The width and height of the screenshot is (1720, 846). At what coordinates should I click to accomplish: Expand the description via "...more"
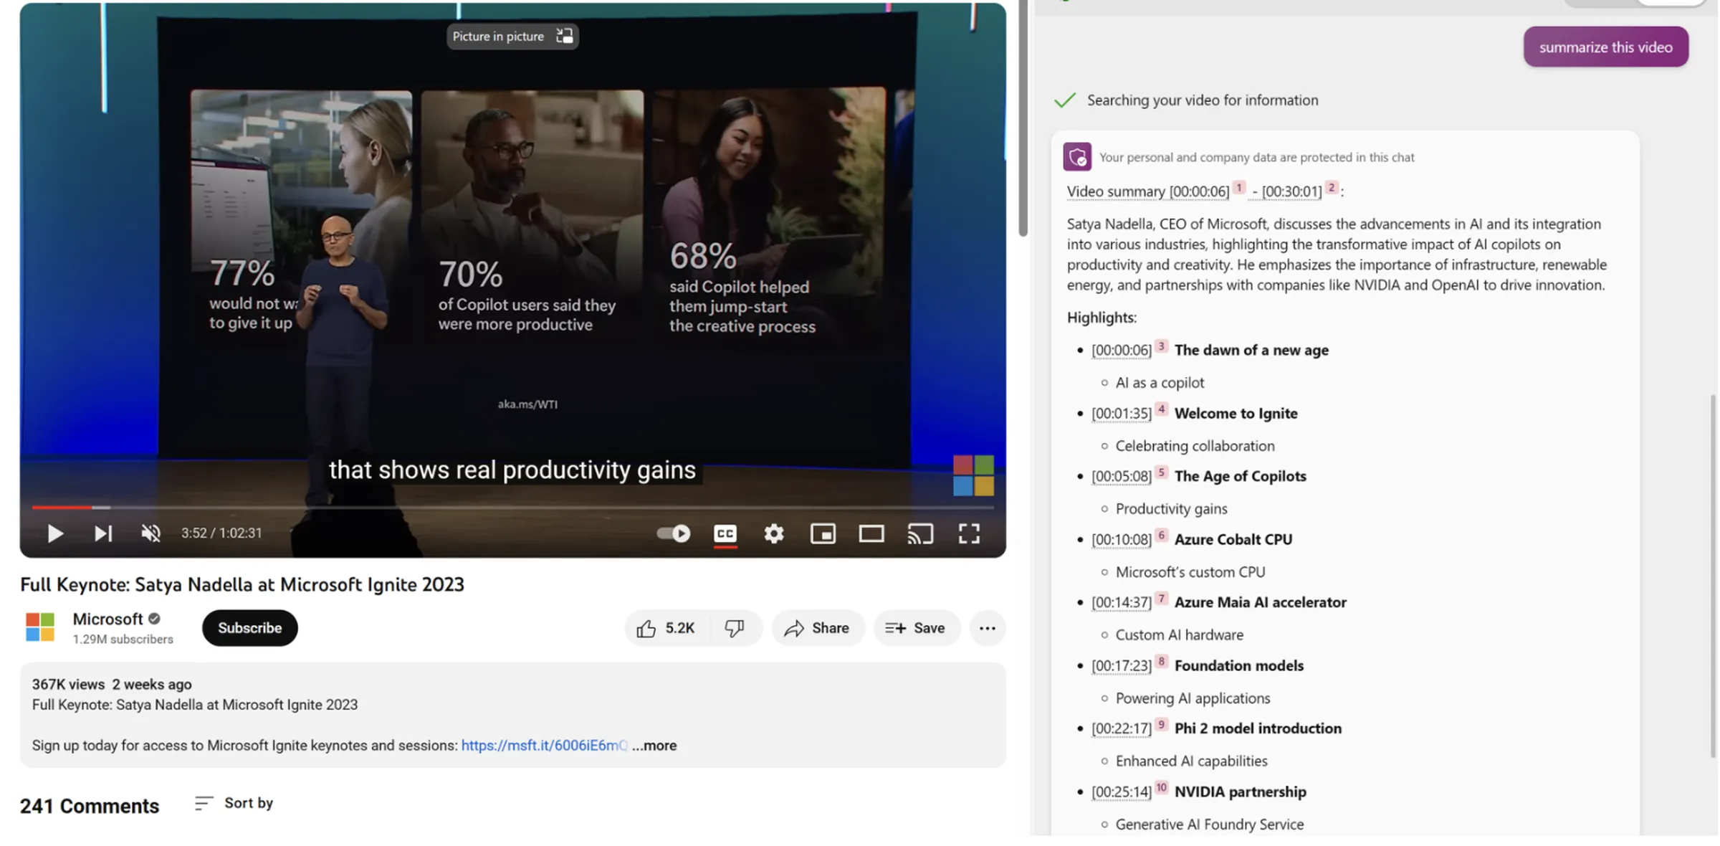click(653, 745)
